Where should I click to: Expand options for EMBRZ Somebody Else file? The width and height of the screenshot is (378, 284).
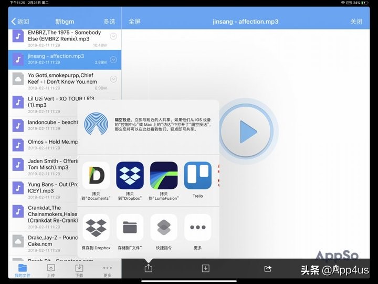click(x=113, y=36)
